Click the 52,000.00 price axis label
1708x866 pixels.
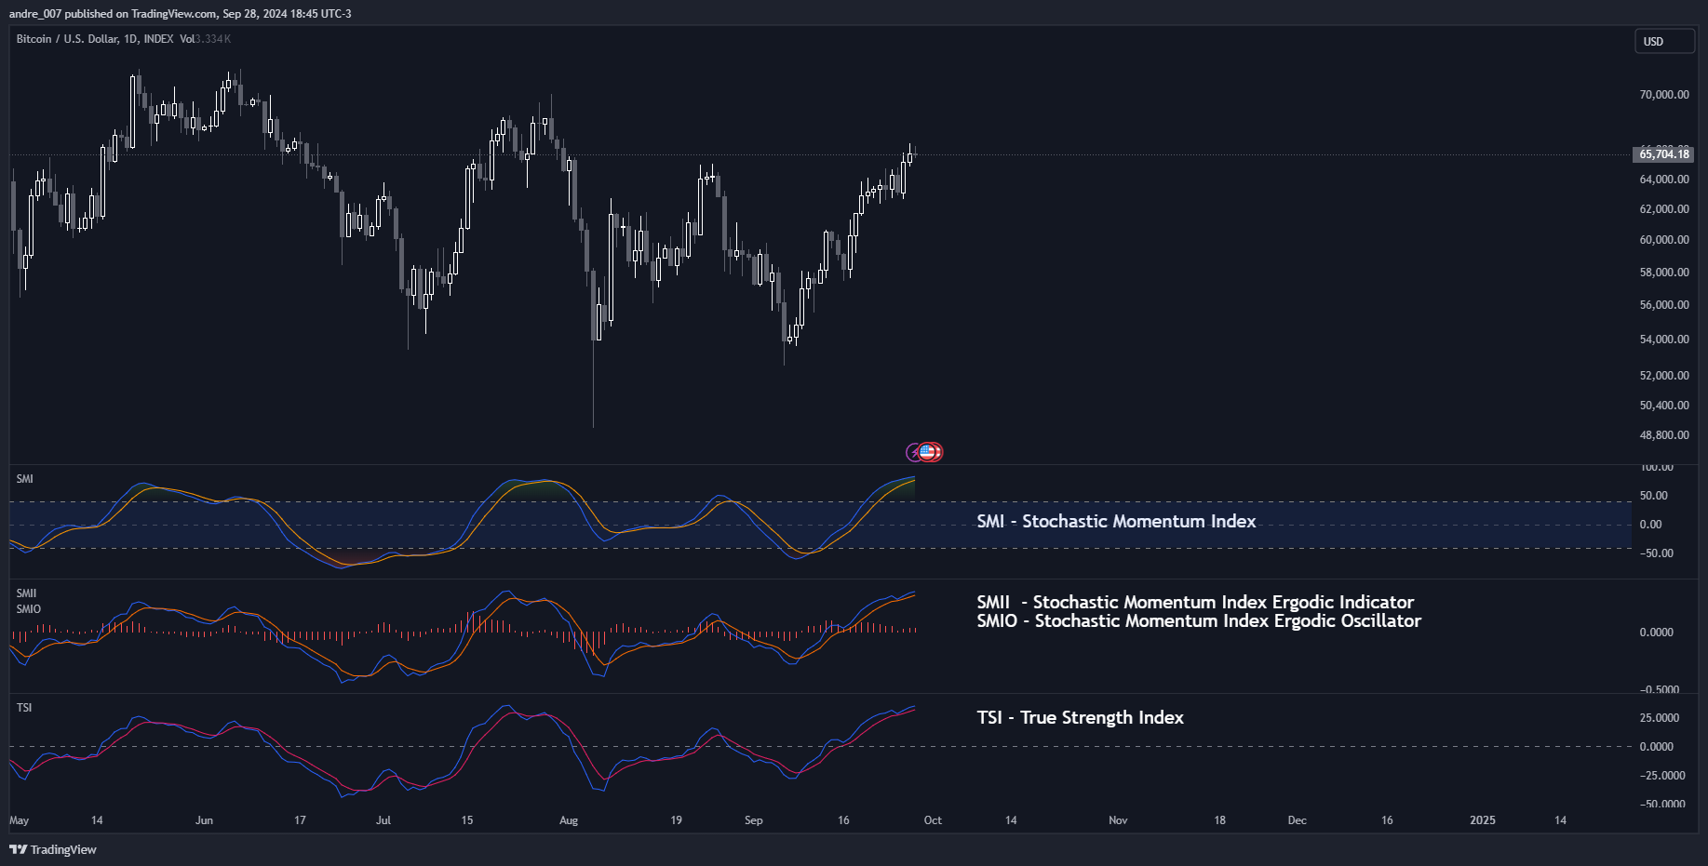pos(1664,376)
